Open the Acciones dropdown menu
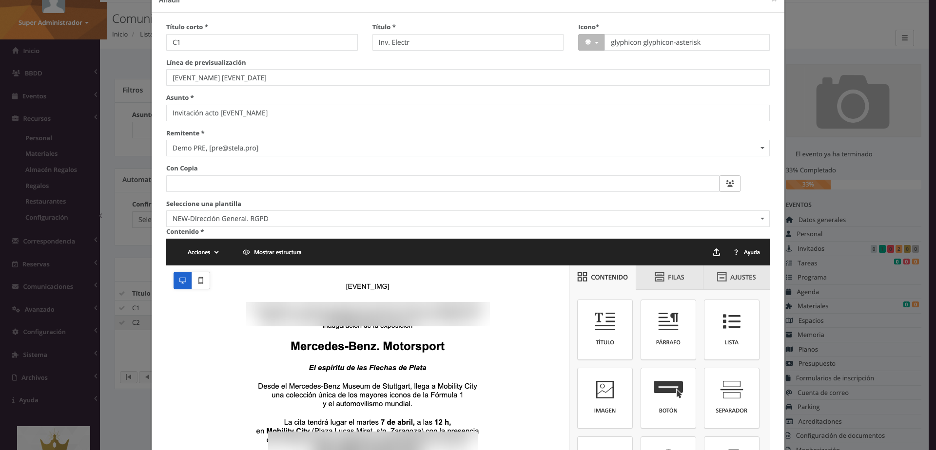 tap(203, 252)
